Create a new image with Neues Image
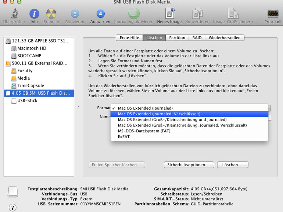The height and width of the screenshot is (212, 283). pyautogui.click(x=170, y=13)
